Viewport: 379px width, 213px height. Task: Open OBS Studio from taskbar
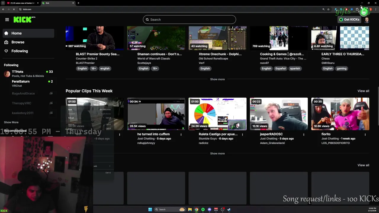click(x=222, y=209)
